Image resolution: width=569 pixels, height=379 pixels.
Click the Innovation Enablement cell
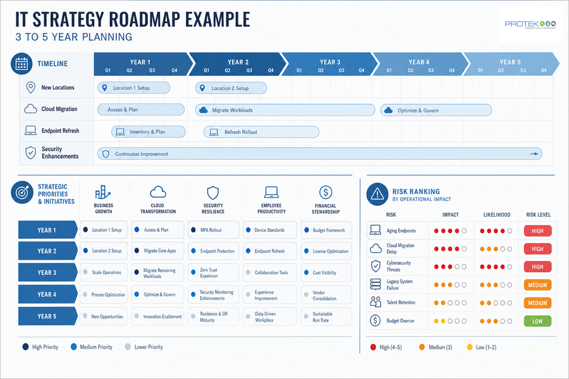tap(158, 316)
